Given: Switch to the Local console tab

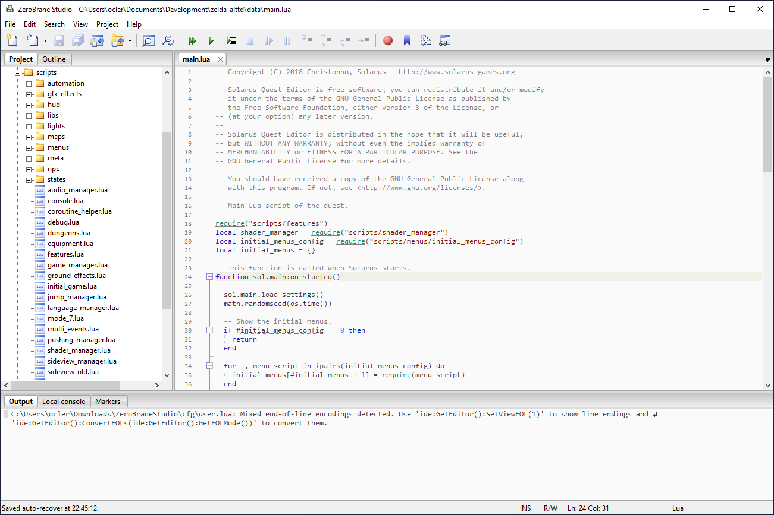Looking at the screenshot, I should [x=64, y=402].
